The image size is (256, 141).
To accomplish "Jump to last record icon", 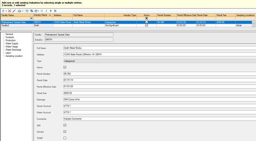I will pyautogui.click(x=55, y=11).
